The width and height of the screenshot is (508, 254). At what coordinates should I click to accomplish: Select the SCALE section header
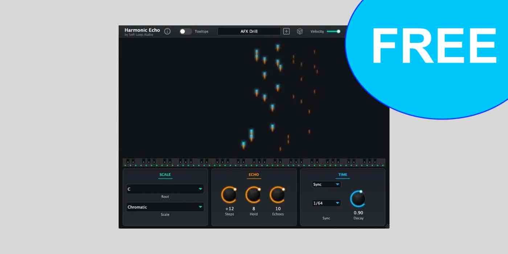(x=165, y=175)
